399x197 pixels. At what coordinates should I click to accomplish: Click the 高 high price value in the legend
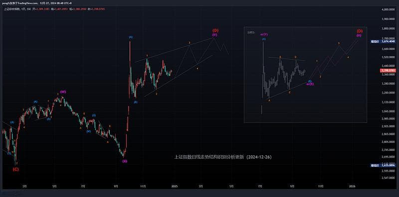[61, 9]
